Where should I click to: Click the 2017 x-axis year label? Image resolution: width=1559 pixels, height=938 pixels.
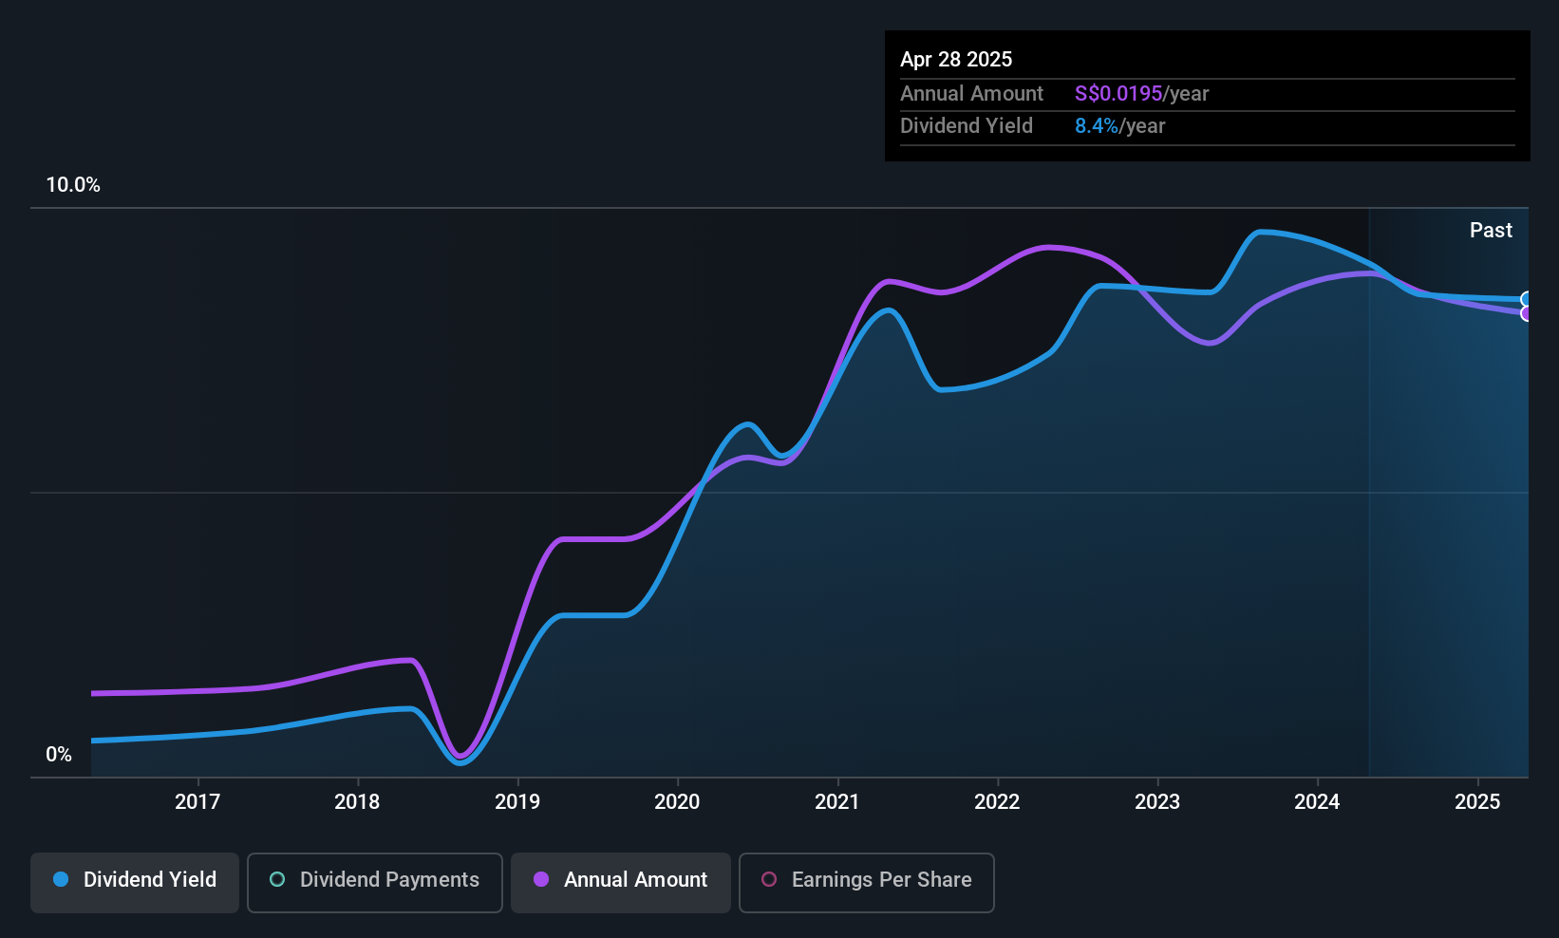pos(197,802)
